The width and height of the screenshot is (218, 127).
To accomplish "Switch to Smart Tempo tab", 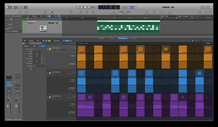I will (x=133, y=38).
